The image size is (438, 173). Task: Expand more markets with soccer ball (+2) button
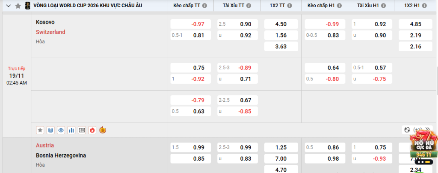412,130
